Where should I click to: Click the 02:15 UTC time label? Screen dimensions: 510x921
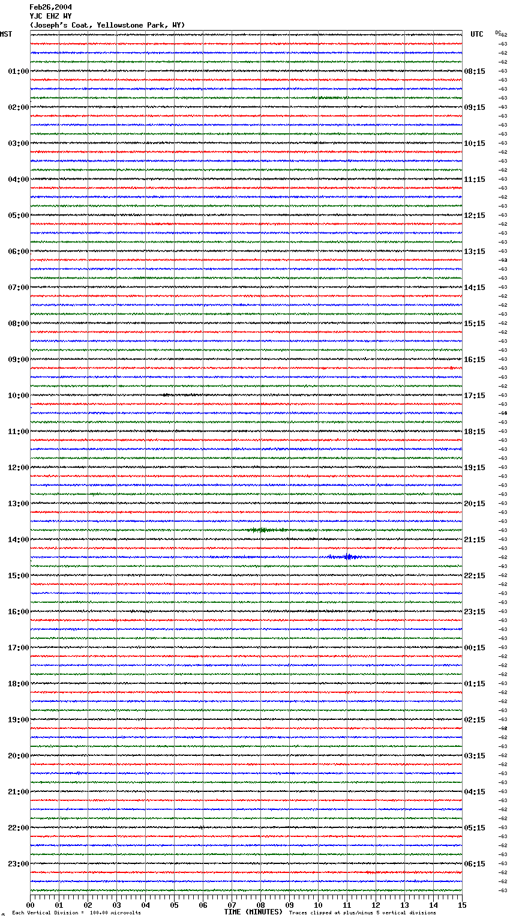pyautogui.click(x=475, y=720)
